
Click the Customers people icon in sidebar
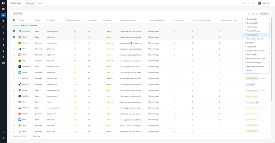click(3, 15)
